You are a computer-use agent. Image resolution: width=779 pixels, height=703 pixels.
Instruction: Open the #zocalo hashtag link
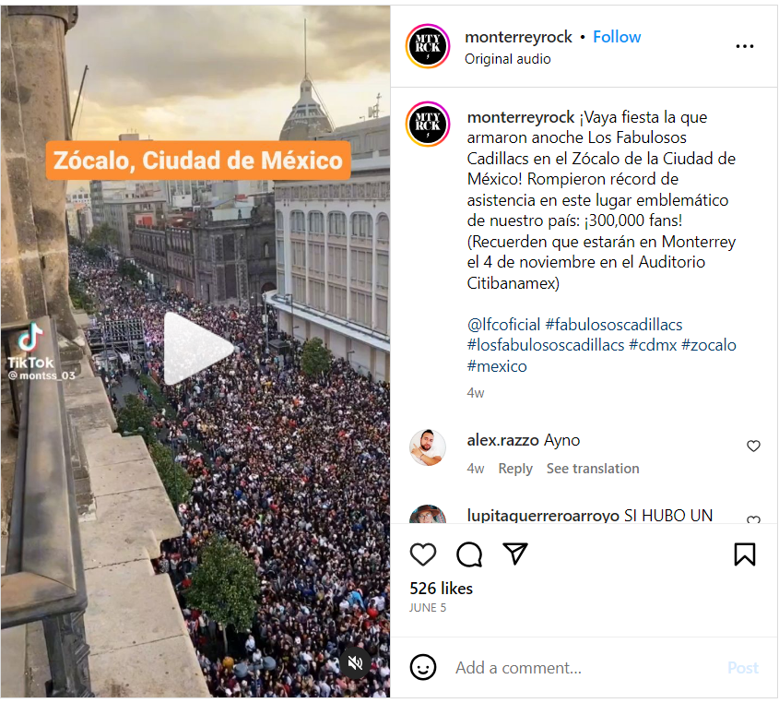point(709,345)
